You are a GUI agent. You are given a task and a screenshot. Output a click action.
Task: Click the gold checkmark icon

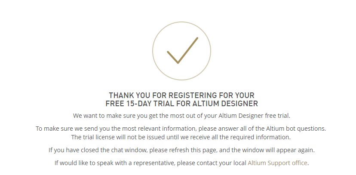click(x=182, y=50)
